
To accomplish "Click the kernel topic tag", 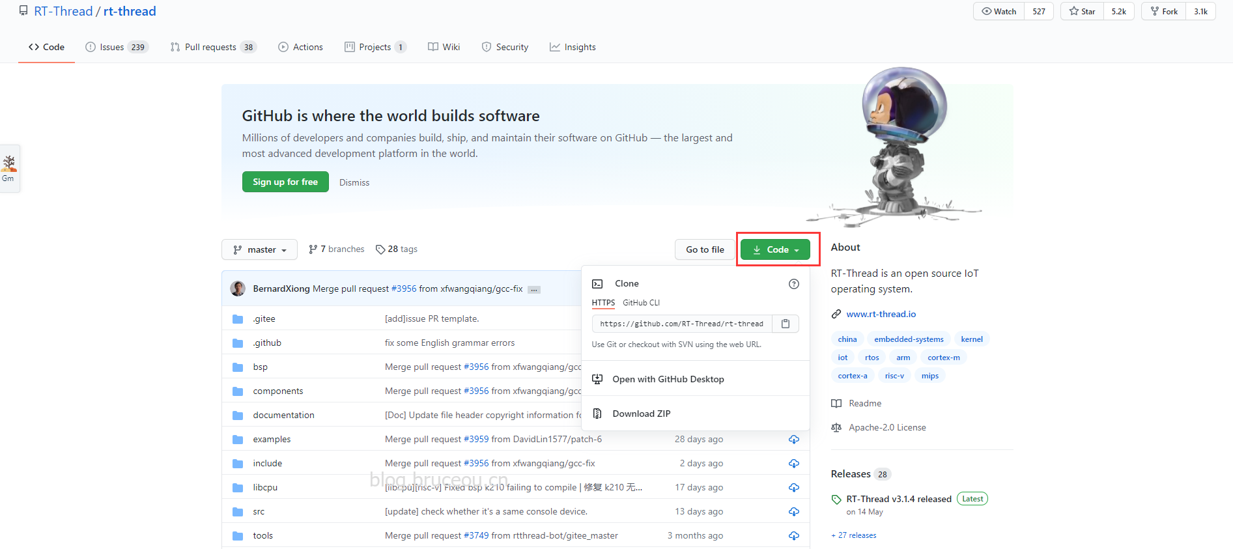I will tap(972, 339).
